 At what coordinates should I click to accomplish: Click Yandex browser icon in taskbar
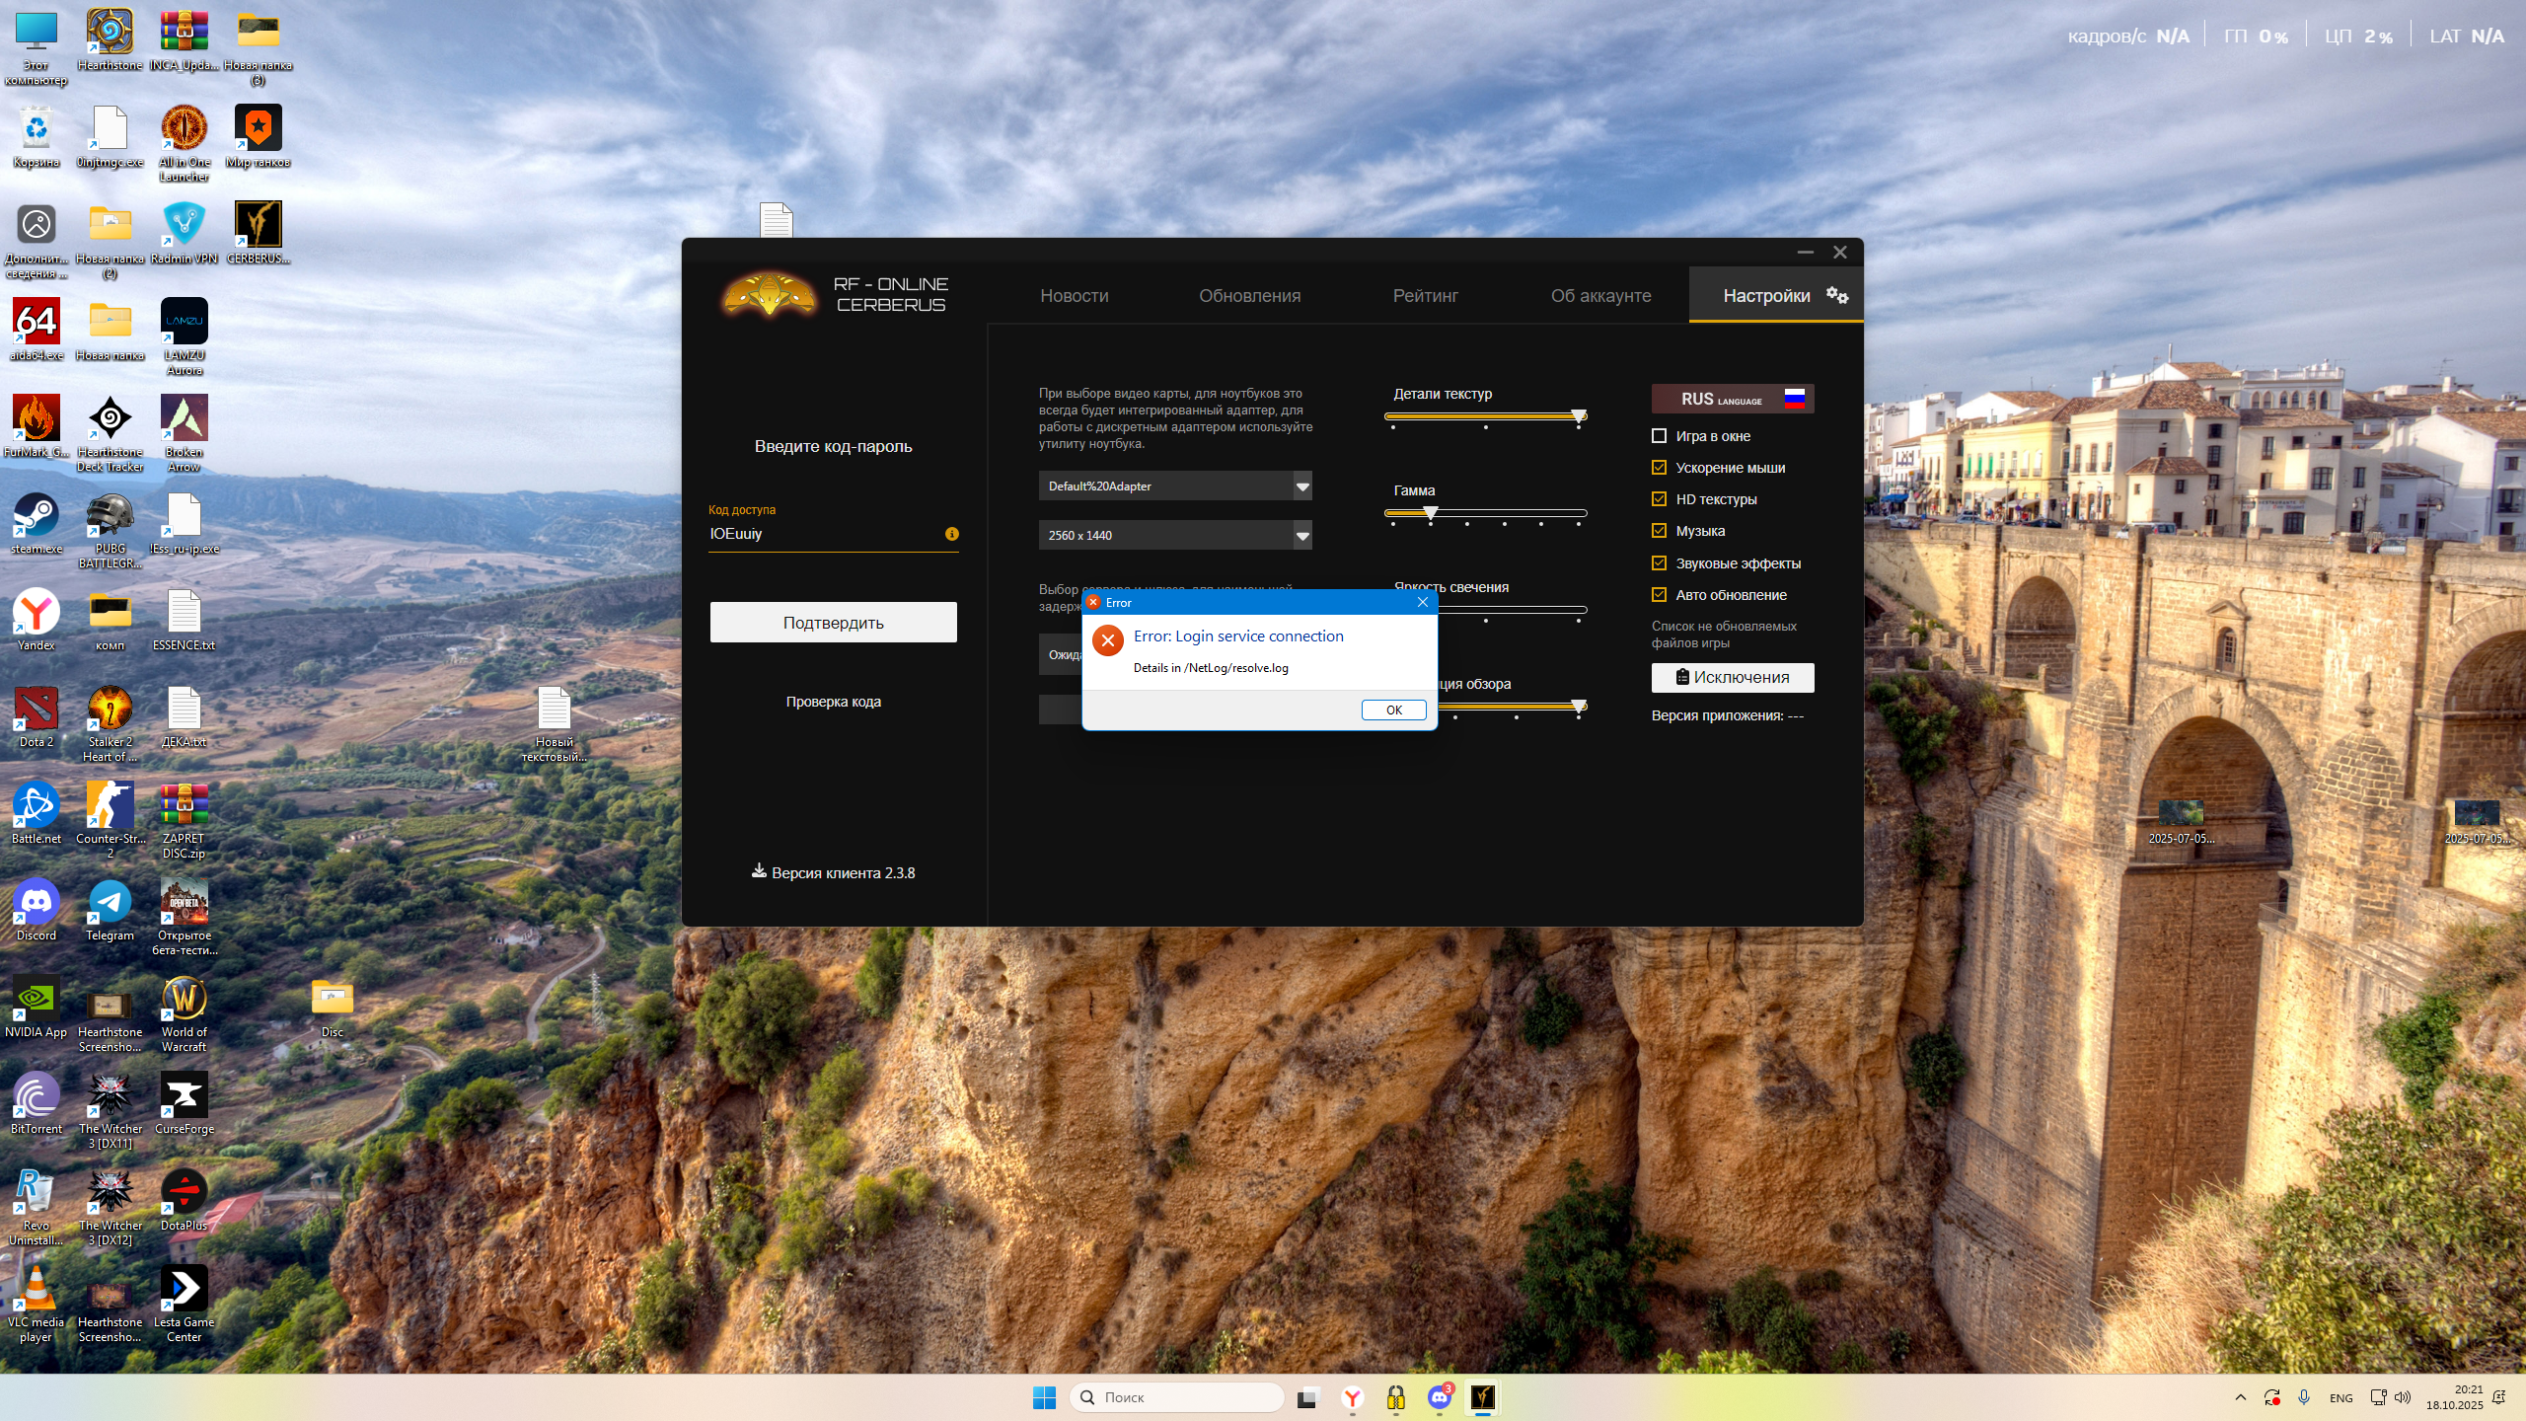click(x=1352, y=1397)
